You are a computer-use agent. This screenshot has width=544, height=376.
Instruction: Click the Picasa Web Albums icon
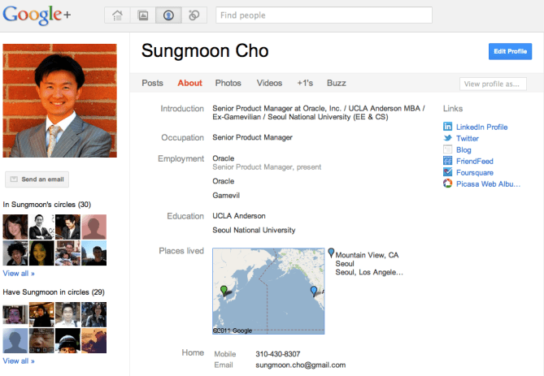447,184
